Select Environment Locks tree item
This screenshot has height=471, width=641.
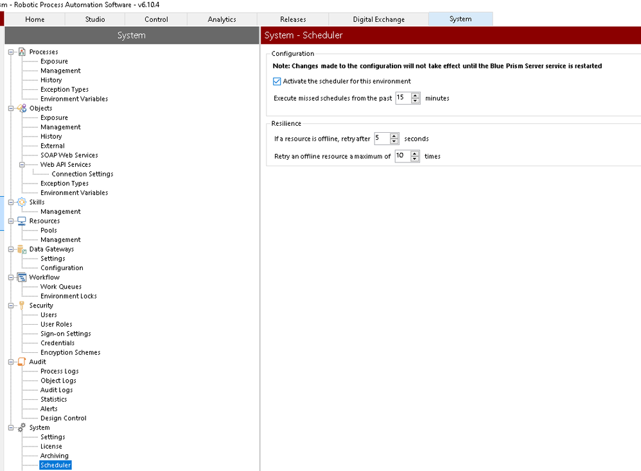click(x=68, y=296)
